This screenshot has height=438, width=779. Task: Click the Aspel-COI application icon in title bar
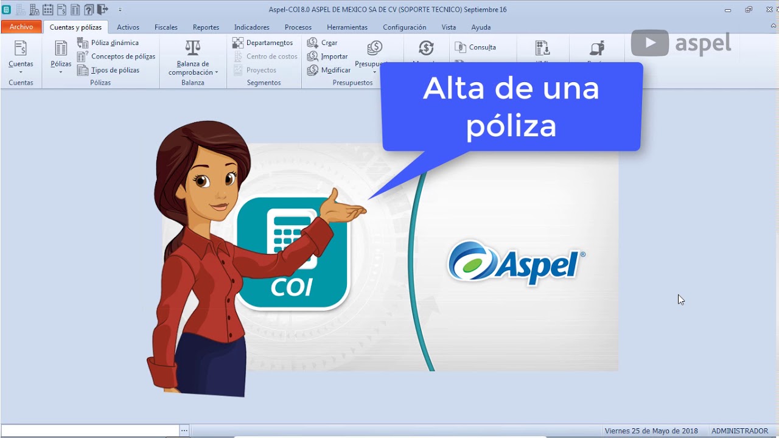pyautogui.click(x=6, y=10)
